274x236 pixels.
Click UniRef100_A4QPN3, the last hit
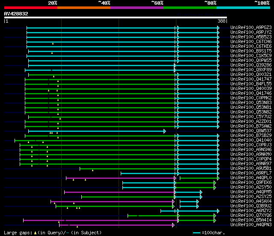[251, 225]
